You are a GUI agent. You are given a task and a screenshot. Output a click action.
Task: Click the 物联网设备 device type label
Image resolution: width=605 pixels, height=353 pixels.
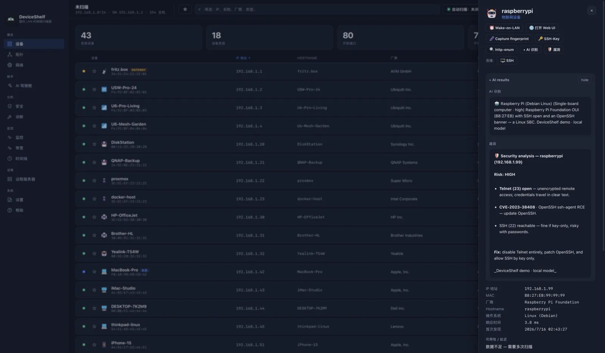(511, 17)
